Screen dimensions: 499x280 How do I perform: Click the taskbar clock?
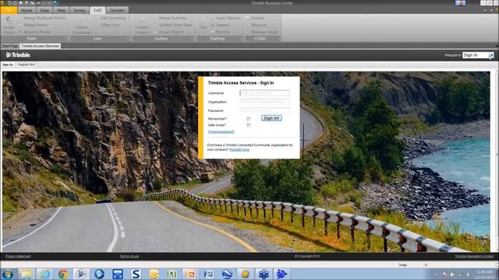click(x=485, y=274)
